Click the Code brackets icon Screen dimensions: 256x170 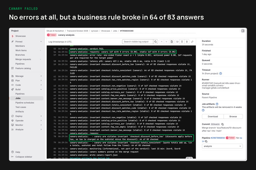click(x=13, y=85)
